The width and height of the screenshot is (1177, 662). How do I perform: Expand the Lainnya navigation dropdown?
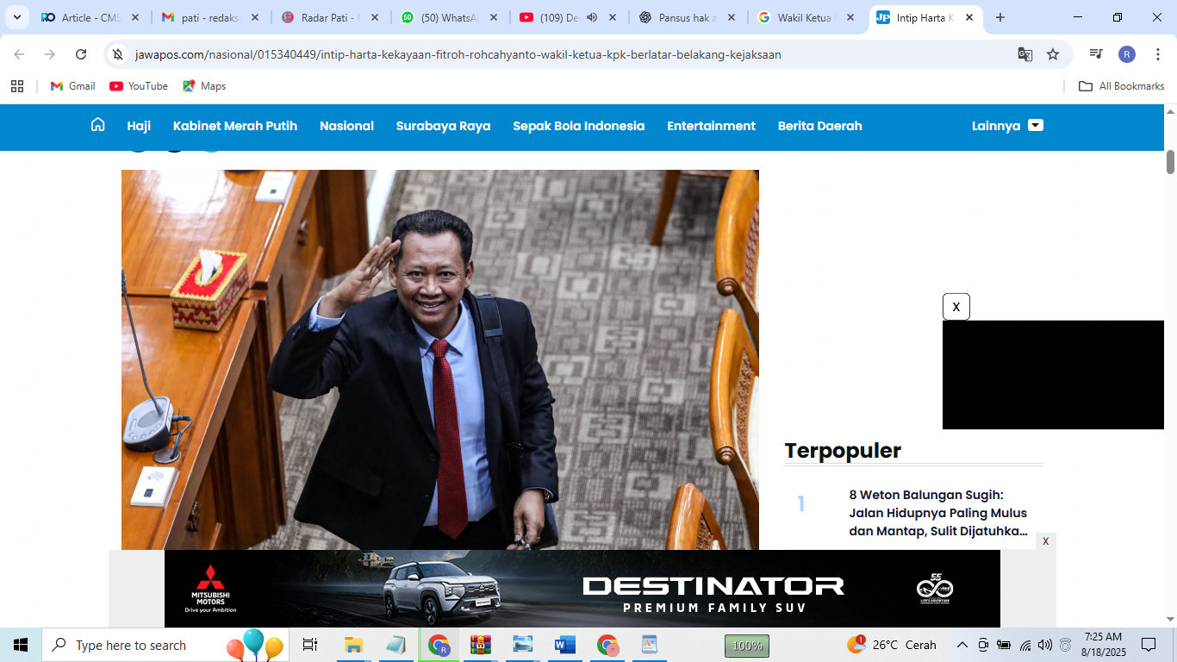coord(1008,126)
